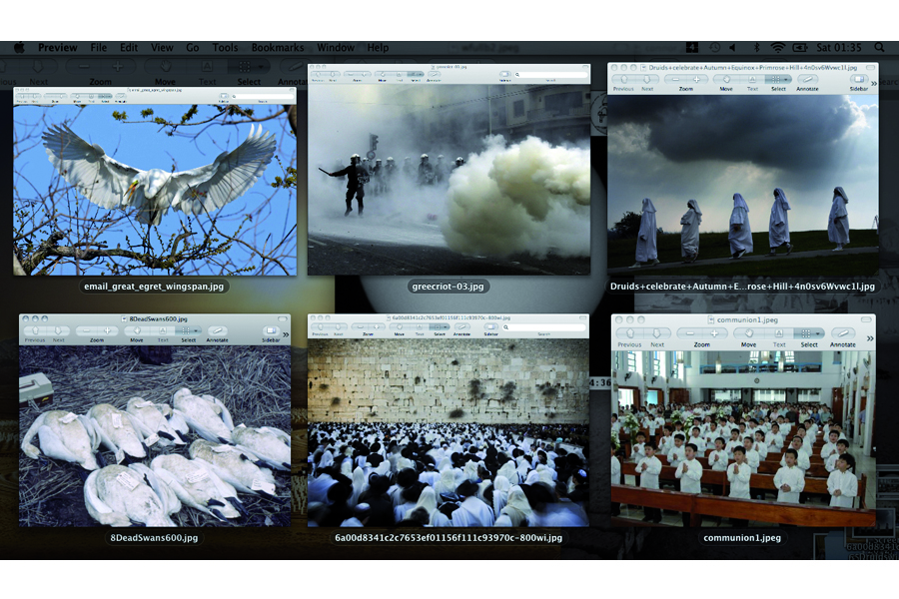
Task: Choose the Text tool in Druids window
Action: (x=751, y=79)
